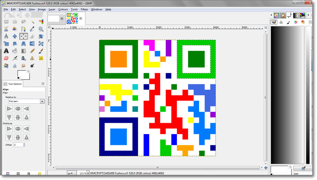The image size is (317, 180).
Task: Click the Offset value input field
Action: (18, 145)
